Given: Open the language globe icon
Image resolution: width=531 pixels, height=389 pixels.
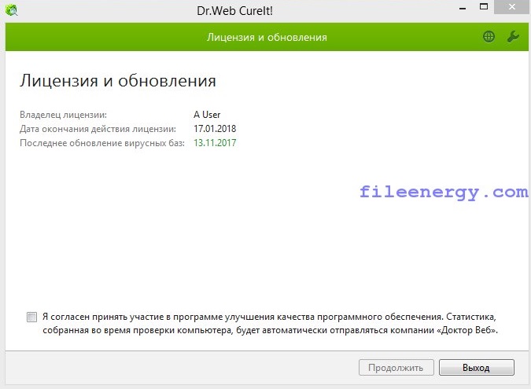Looking at the screenshot, I should click(489, 36).
